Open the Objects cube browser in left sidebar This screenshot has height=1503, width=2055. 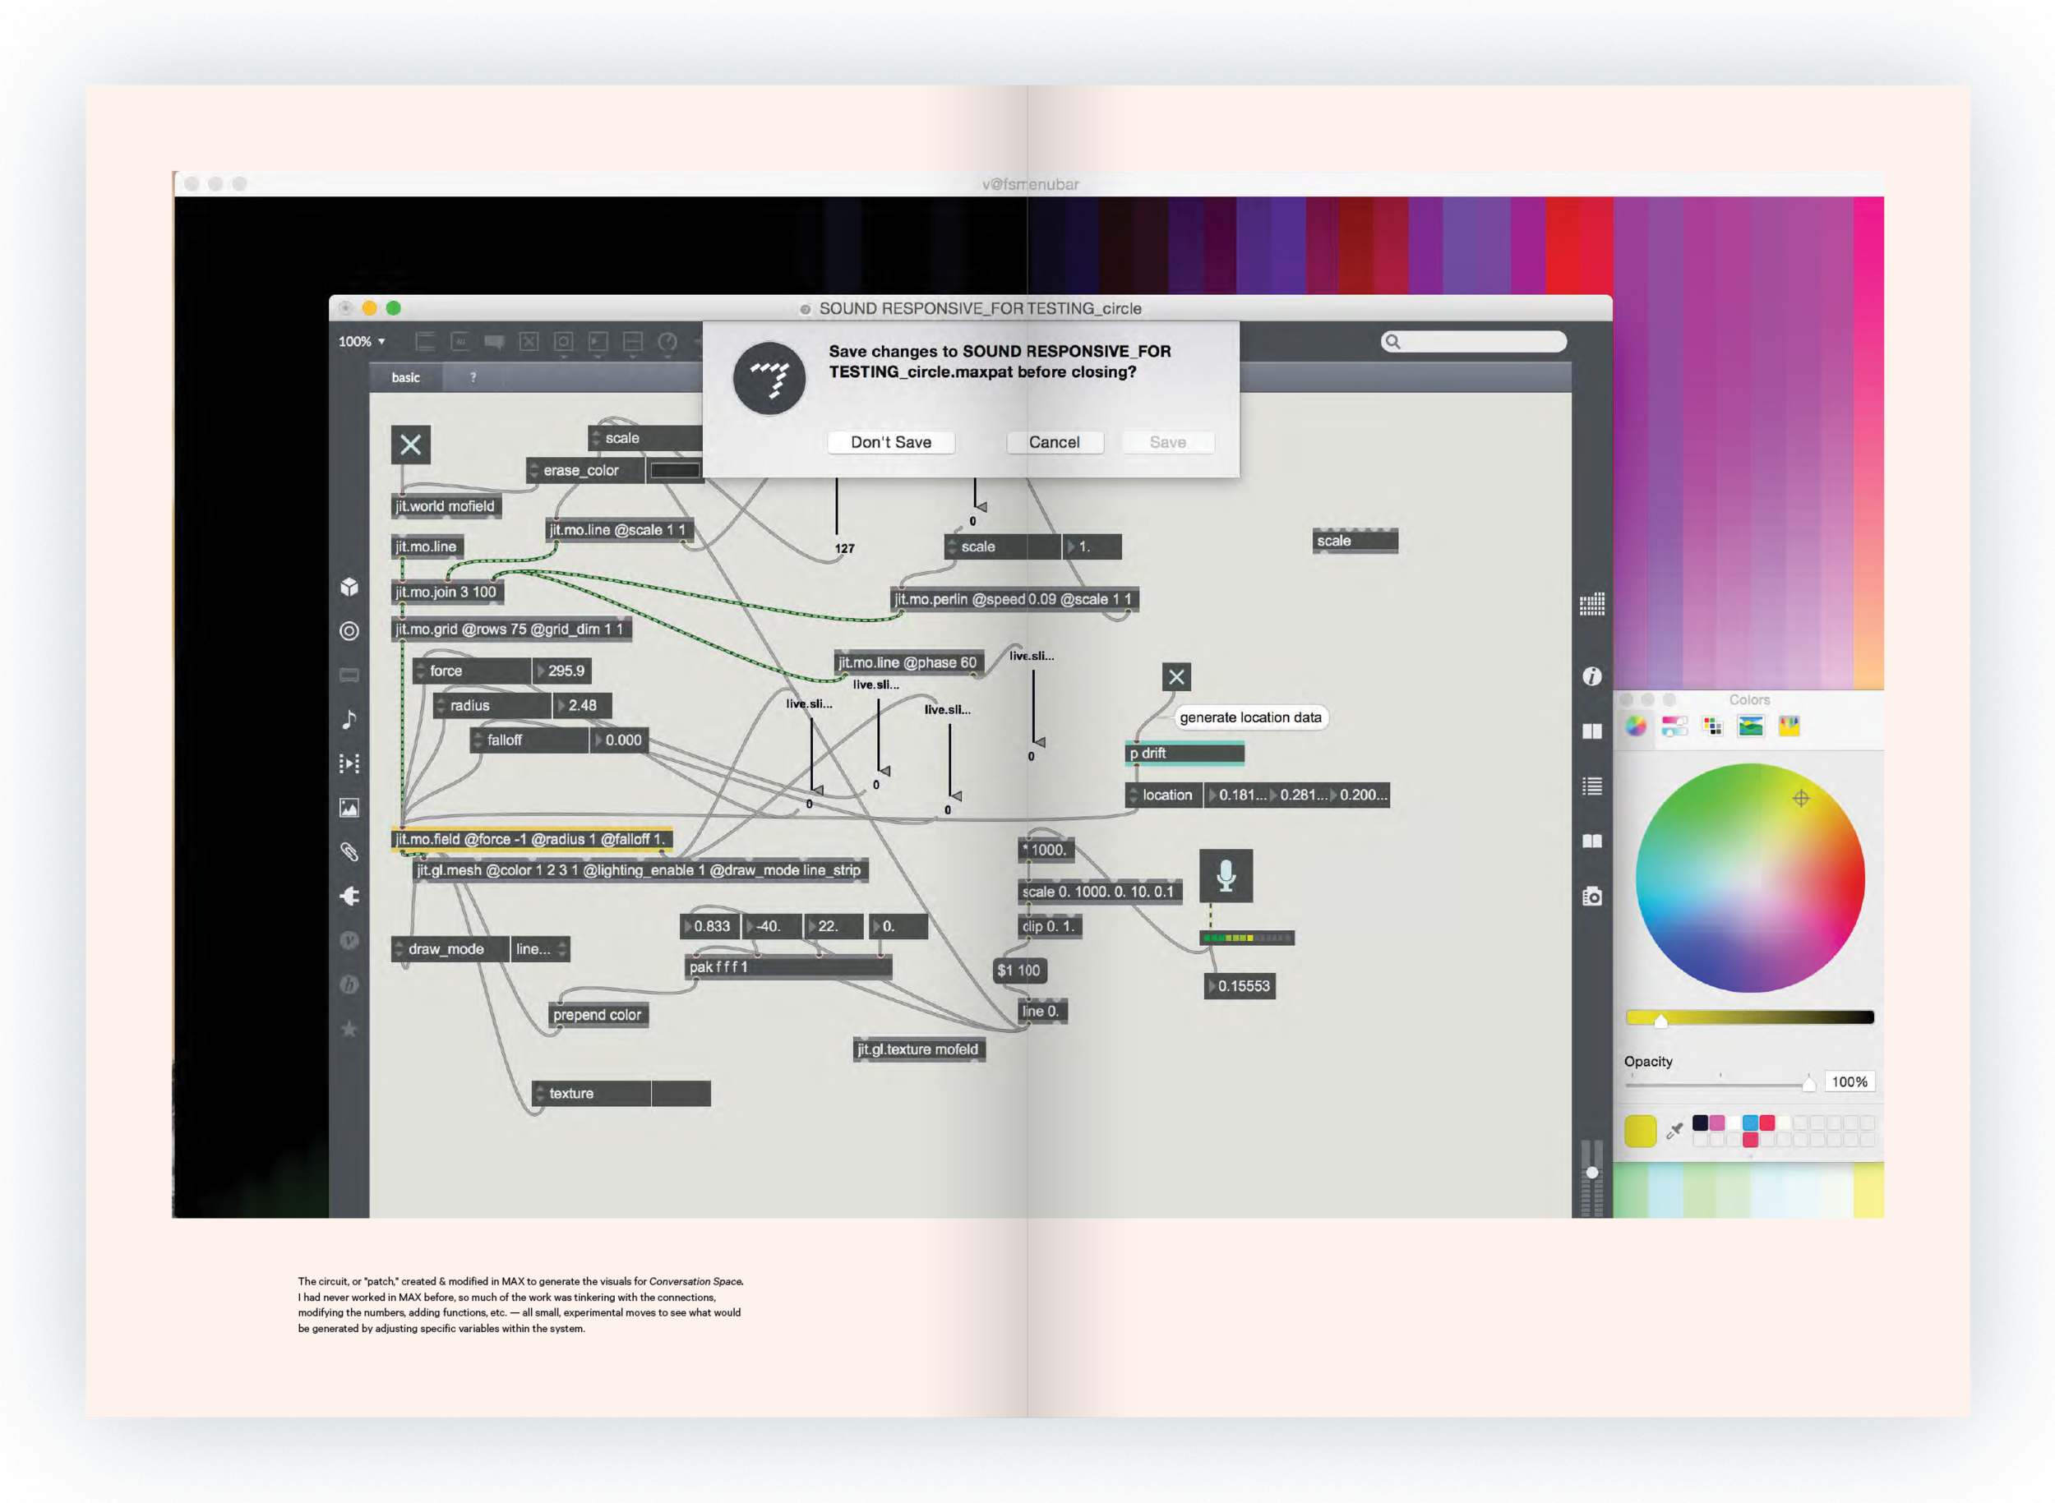tap(349, 587)
